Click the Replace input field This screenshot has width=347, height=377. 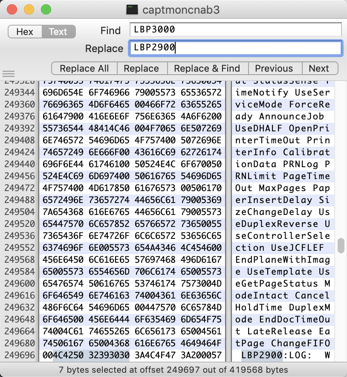click(x=235, y=48)
